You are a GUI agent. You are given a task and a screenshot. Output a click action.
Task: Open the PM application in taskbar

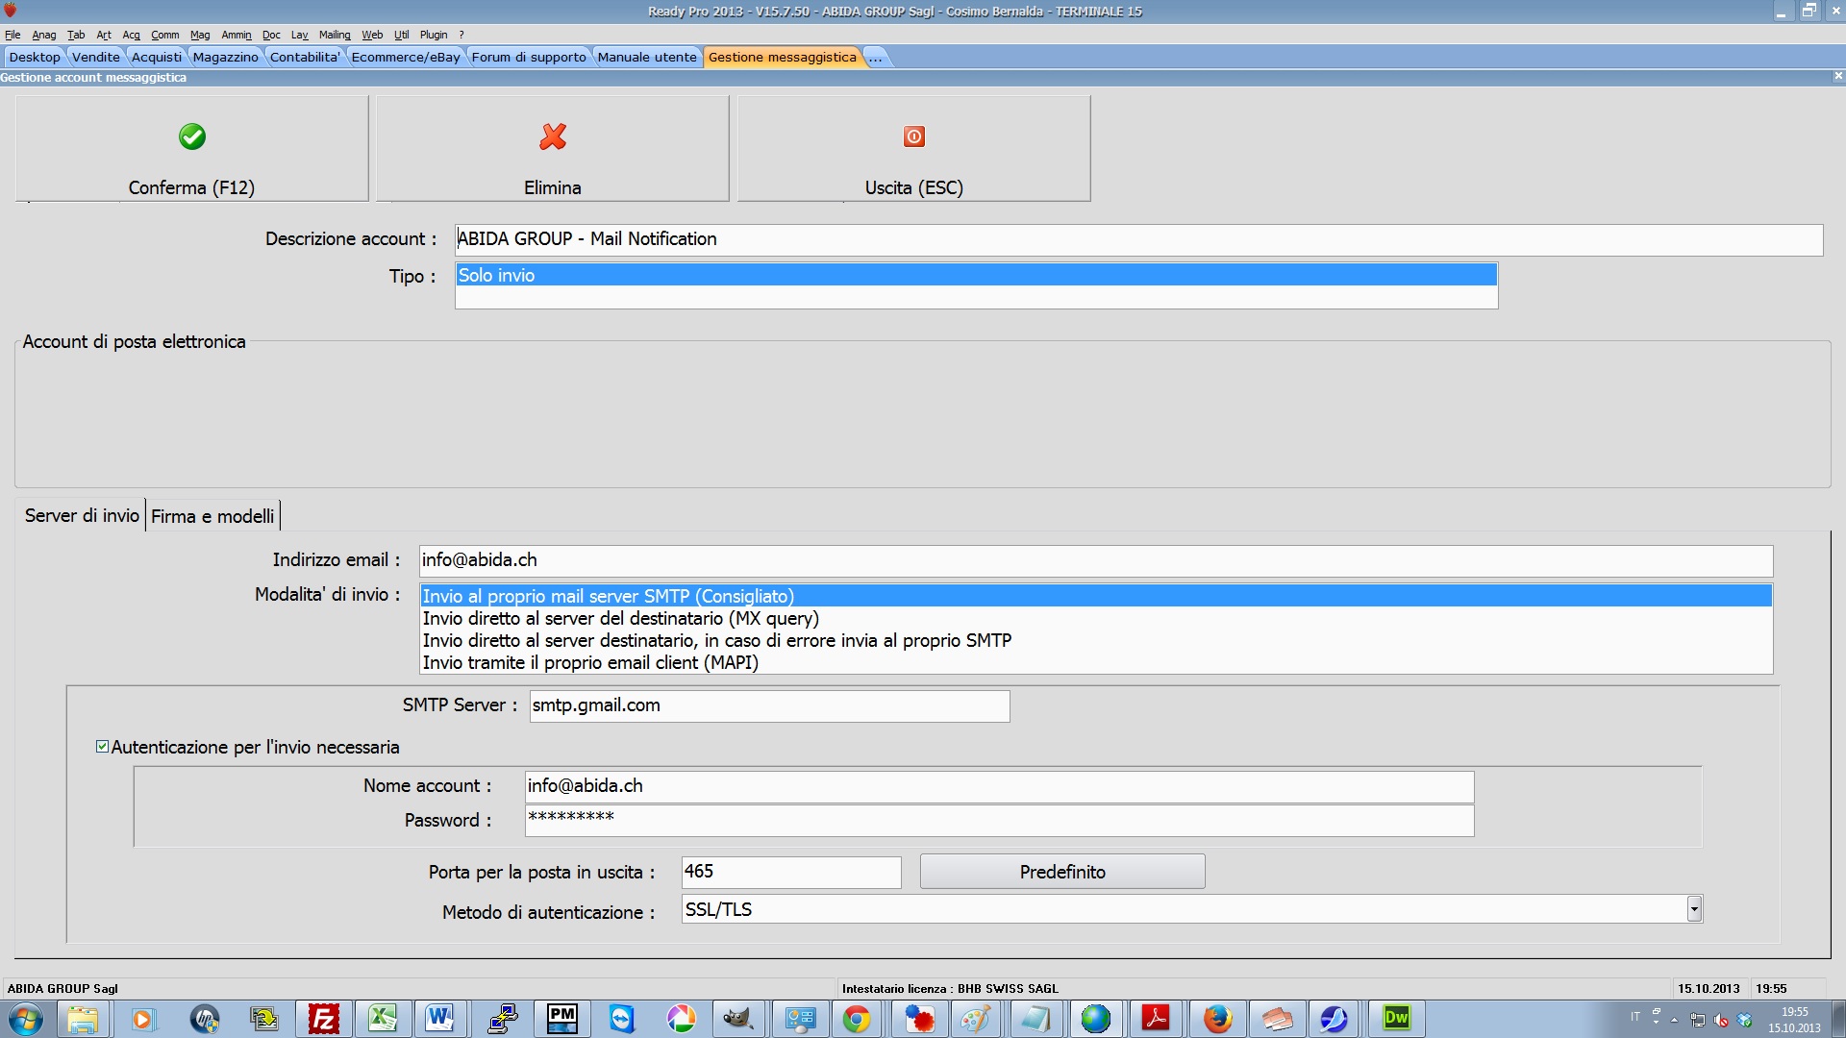[562, 1019]
